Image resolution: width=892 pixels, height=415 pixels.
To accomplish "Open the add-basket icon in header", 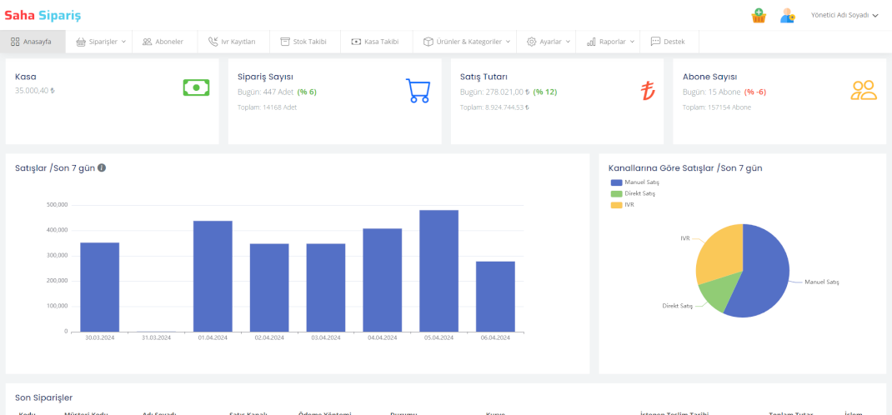I will pyautogui.click(x=759, y=15).
